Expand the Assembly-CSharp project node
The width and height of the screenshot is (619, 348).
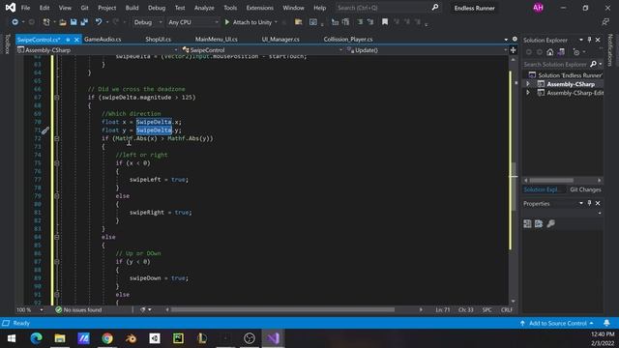(528, 84)
